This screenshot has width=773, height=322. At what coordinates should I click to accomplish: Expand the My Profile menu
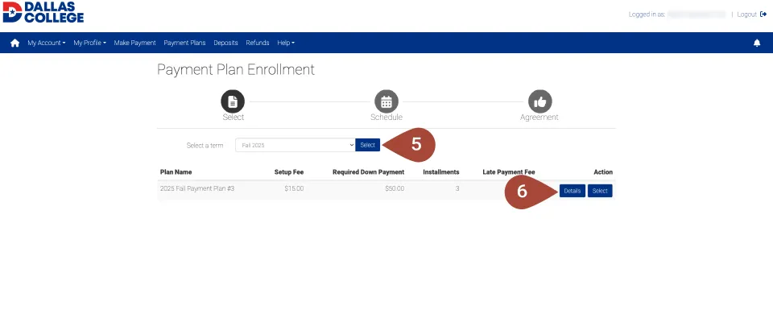pos(89,43)
